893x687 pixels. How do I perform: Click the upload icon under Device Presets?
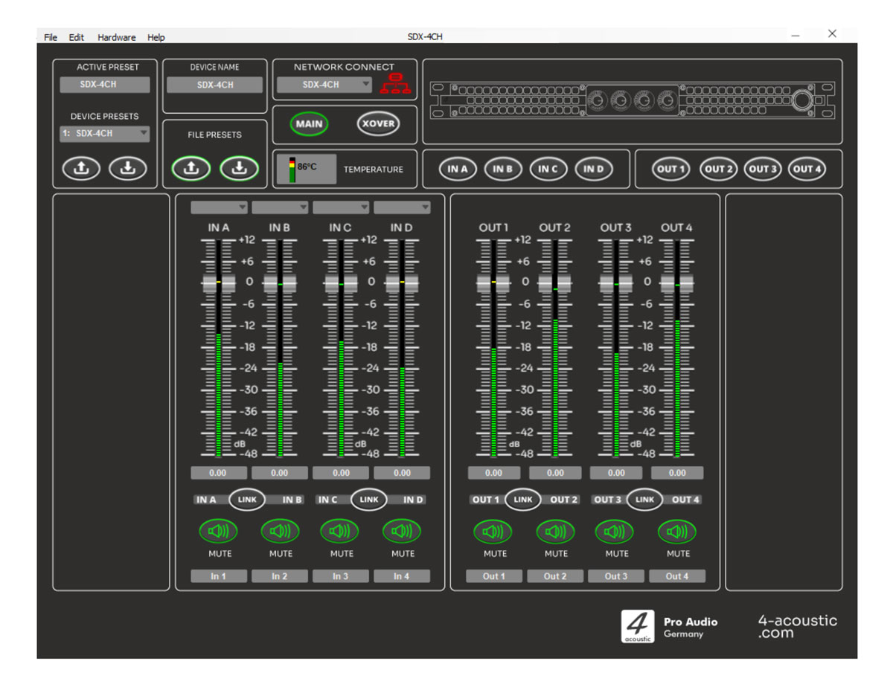tap(82, 169)
